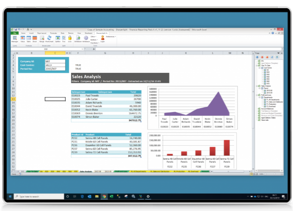This screenshot has height=211, width=293.
Task: Open Task View on taskbar
Action: tap(75, 196)
